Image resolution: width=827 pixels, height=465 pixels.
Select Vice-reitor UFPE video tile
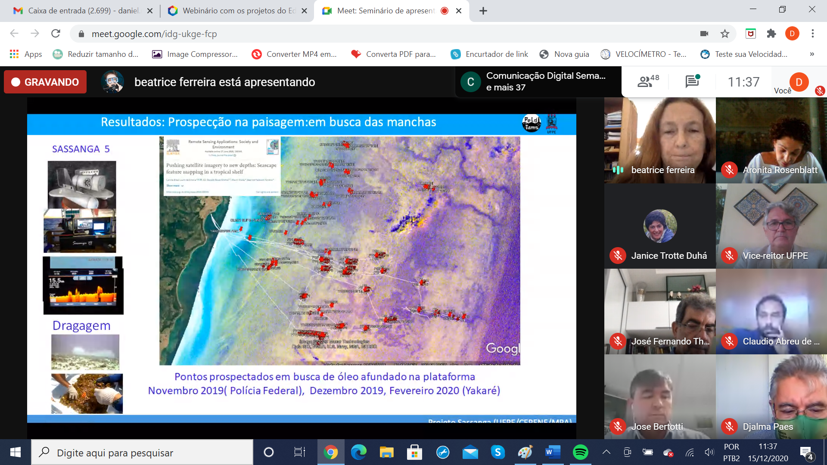click(771, 226)
